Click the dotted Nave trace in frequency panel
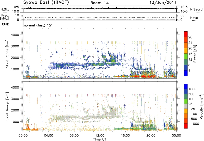 (100, 17)
